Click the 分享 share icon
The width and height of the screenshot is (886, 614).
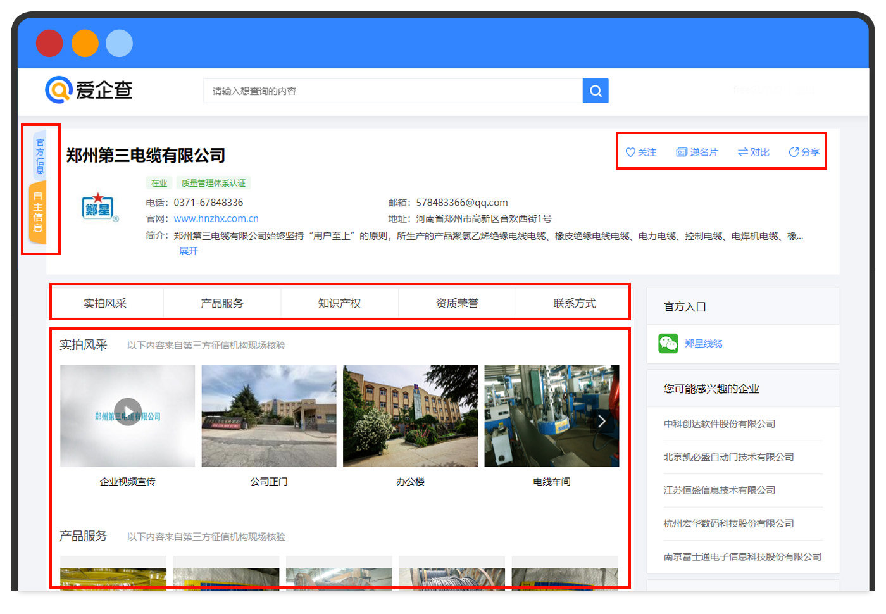point(794,153)
